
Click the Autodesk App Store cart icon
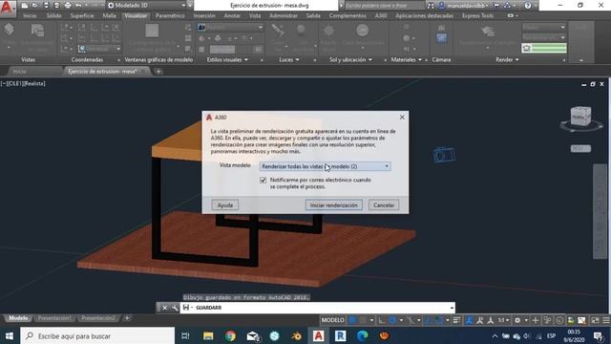coord(496,6)
